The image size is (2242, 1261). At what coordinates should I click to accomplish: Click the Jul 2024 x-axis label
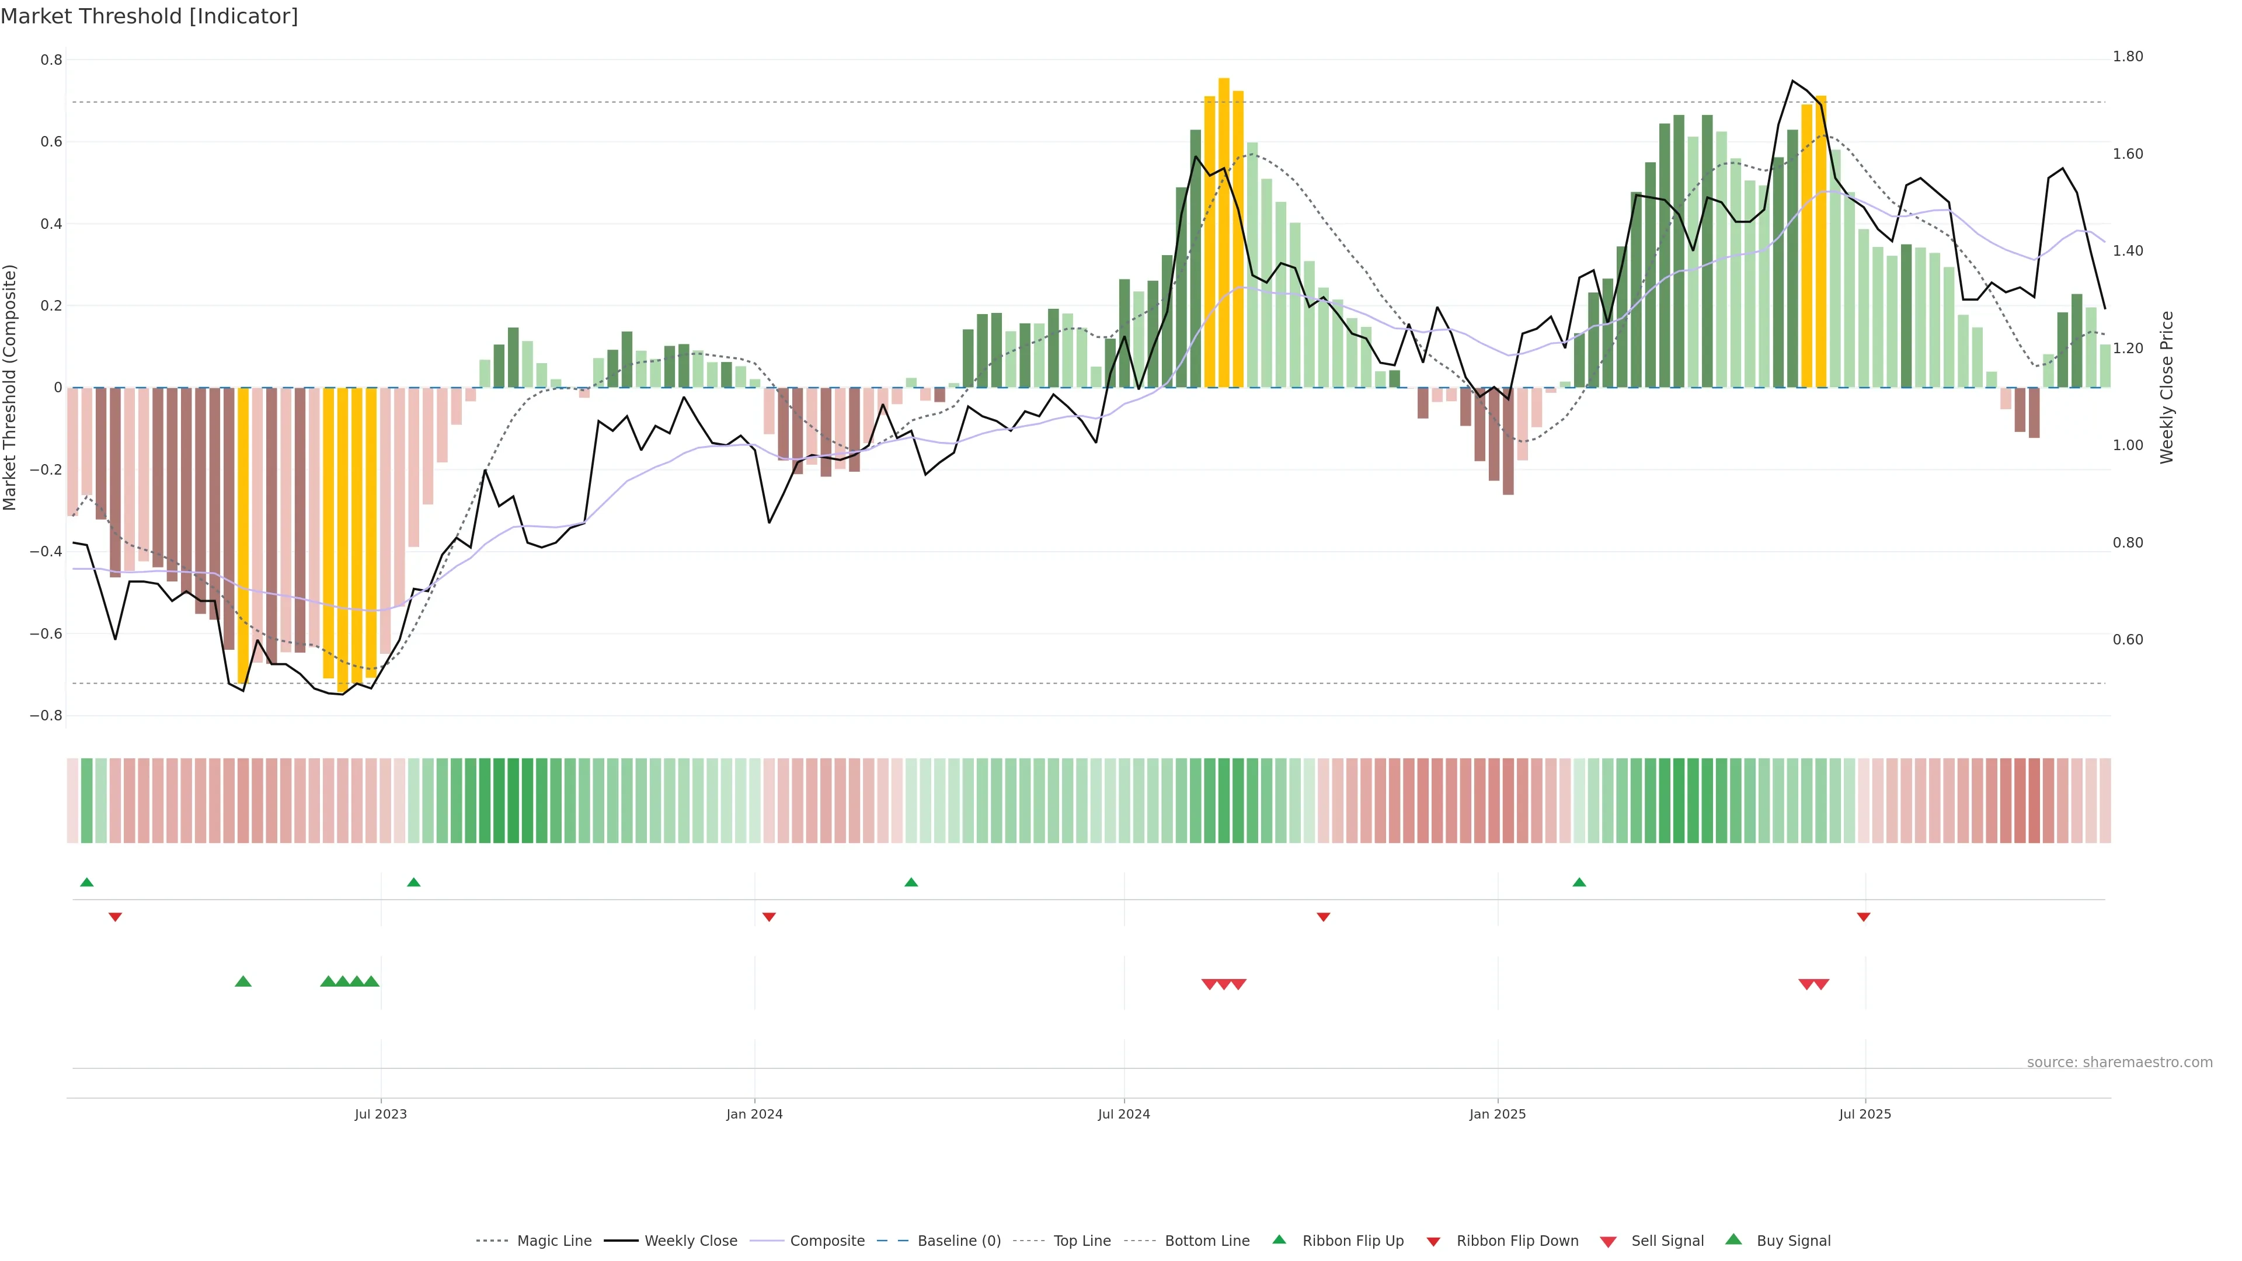pyautogui.click(x=1123, y=1114)
